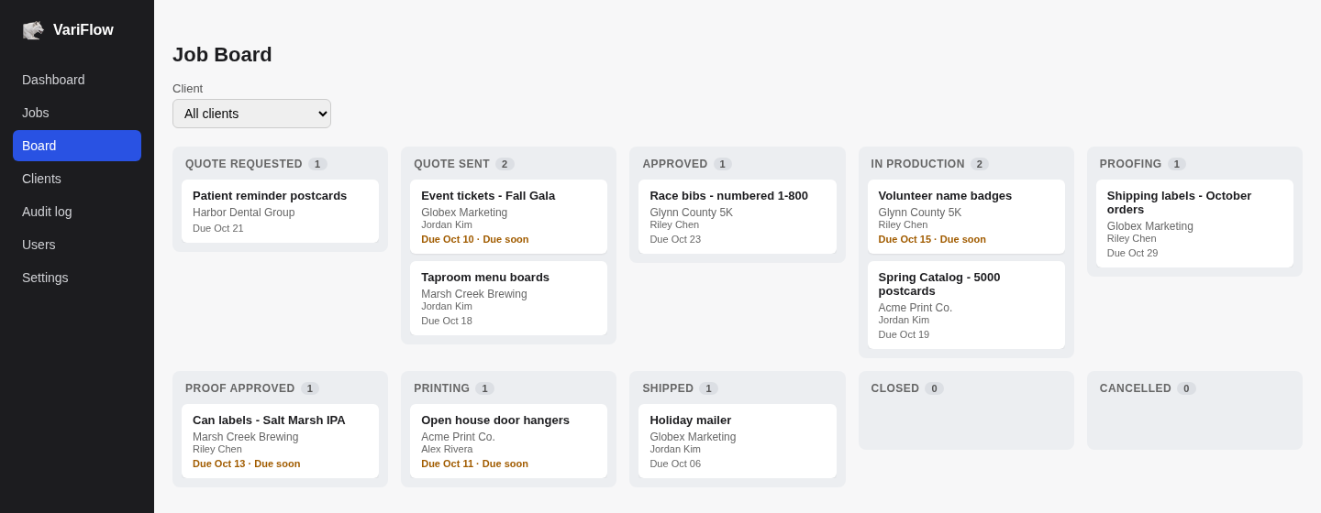This screenshot has width=1321, height=513.
Task: Go to Jobs in sidebar
Action: (77, 113)
